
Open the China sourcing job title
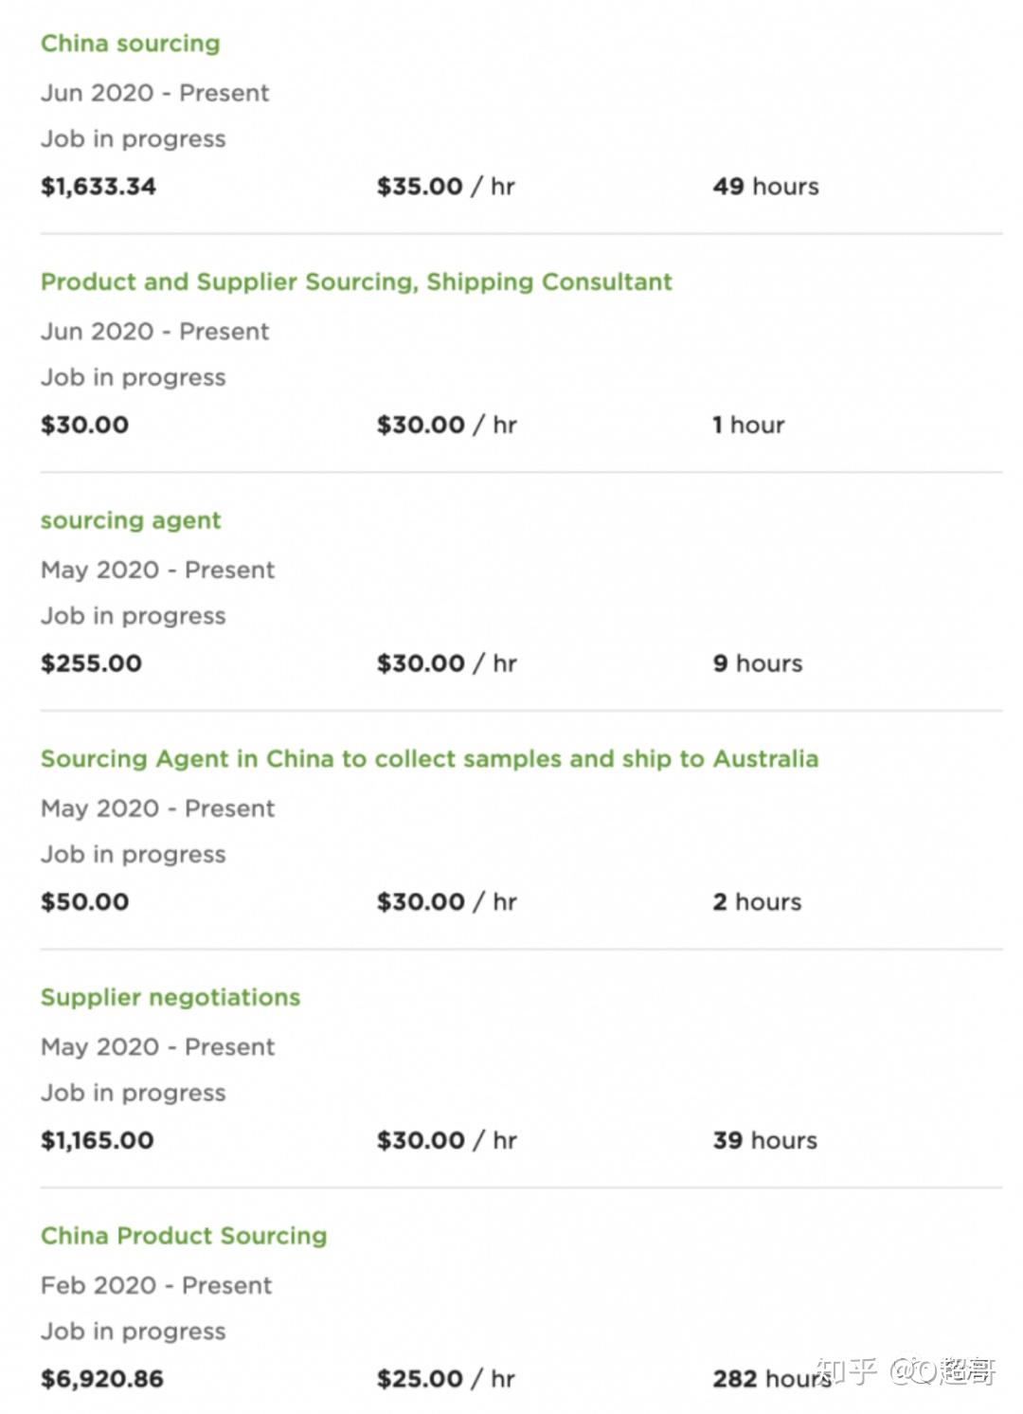click(x=131, y=45)
